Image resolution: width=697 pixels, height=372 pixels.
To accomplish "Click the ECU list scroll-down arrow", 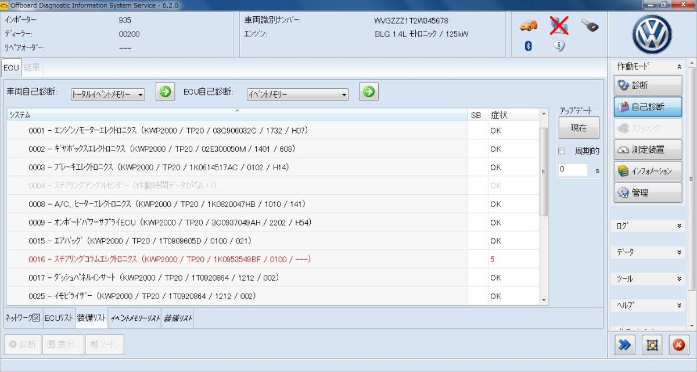I will (x=544, y=300).
